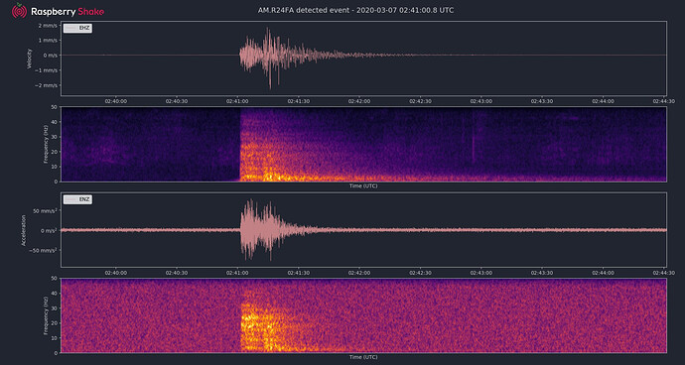Click Frequency (Hz) label of the EHZ spectrogram
This screenshot has width=685, height=365.
[46, 144]
